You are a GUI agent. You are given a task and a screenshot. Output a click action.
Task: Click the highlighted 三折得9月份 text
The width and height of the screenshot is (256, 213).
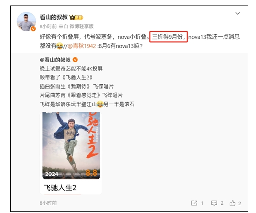coord(168,37)
